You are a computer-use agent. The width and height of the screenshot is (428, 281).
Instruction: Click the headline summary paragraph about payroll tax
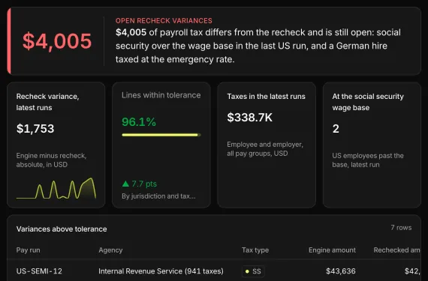coord(258,46)
